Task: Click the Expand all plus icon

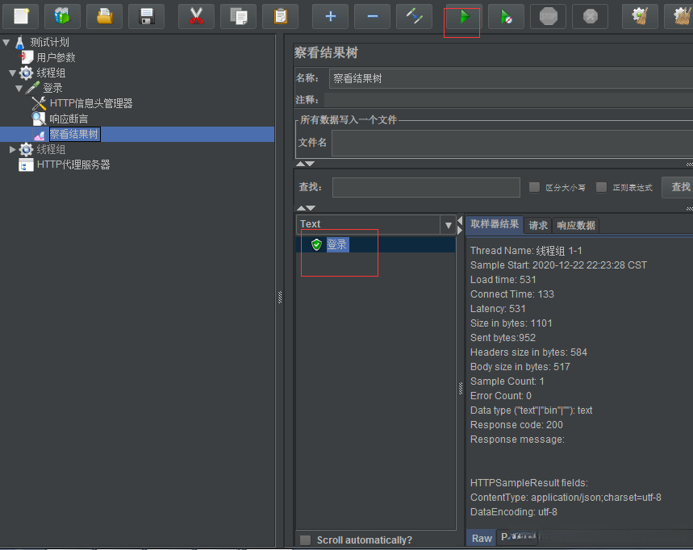Action: point(330,17)
